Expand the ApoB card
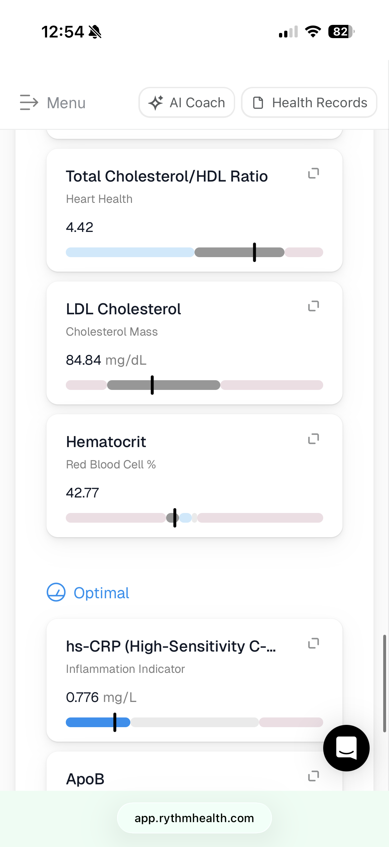389x847 pixels. pyautogui.click(x=314, y=776)
